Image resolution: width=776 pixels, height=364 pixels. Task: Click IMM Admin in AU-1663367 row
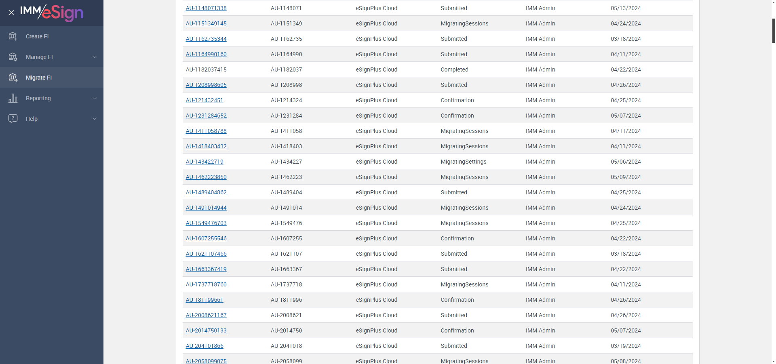pos(540,269)
